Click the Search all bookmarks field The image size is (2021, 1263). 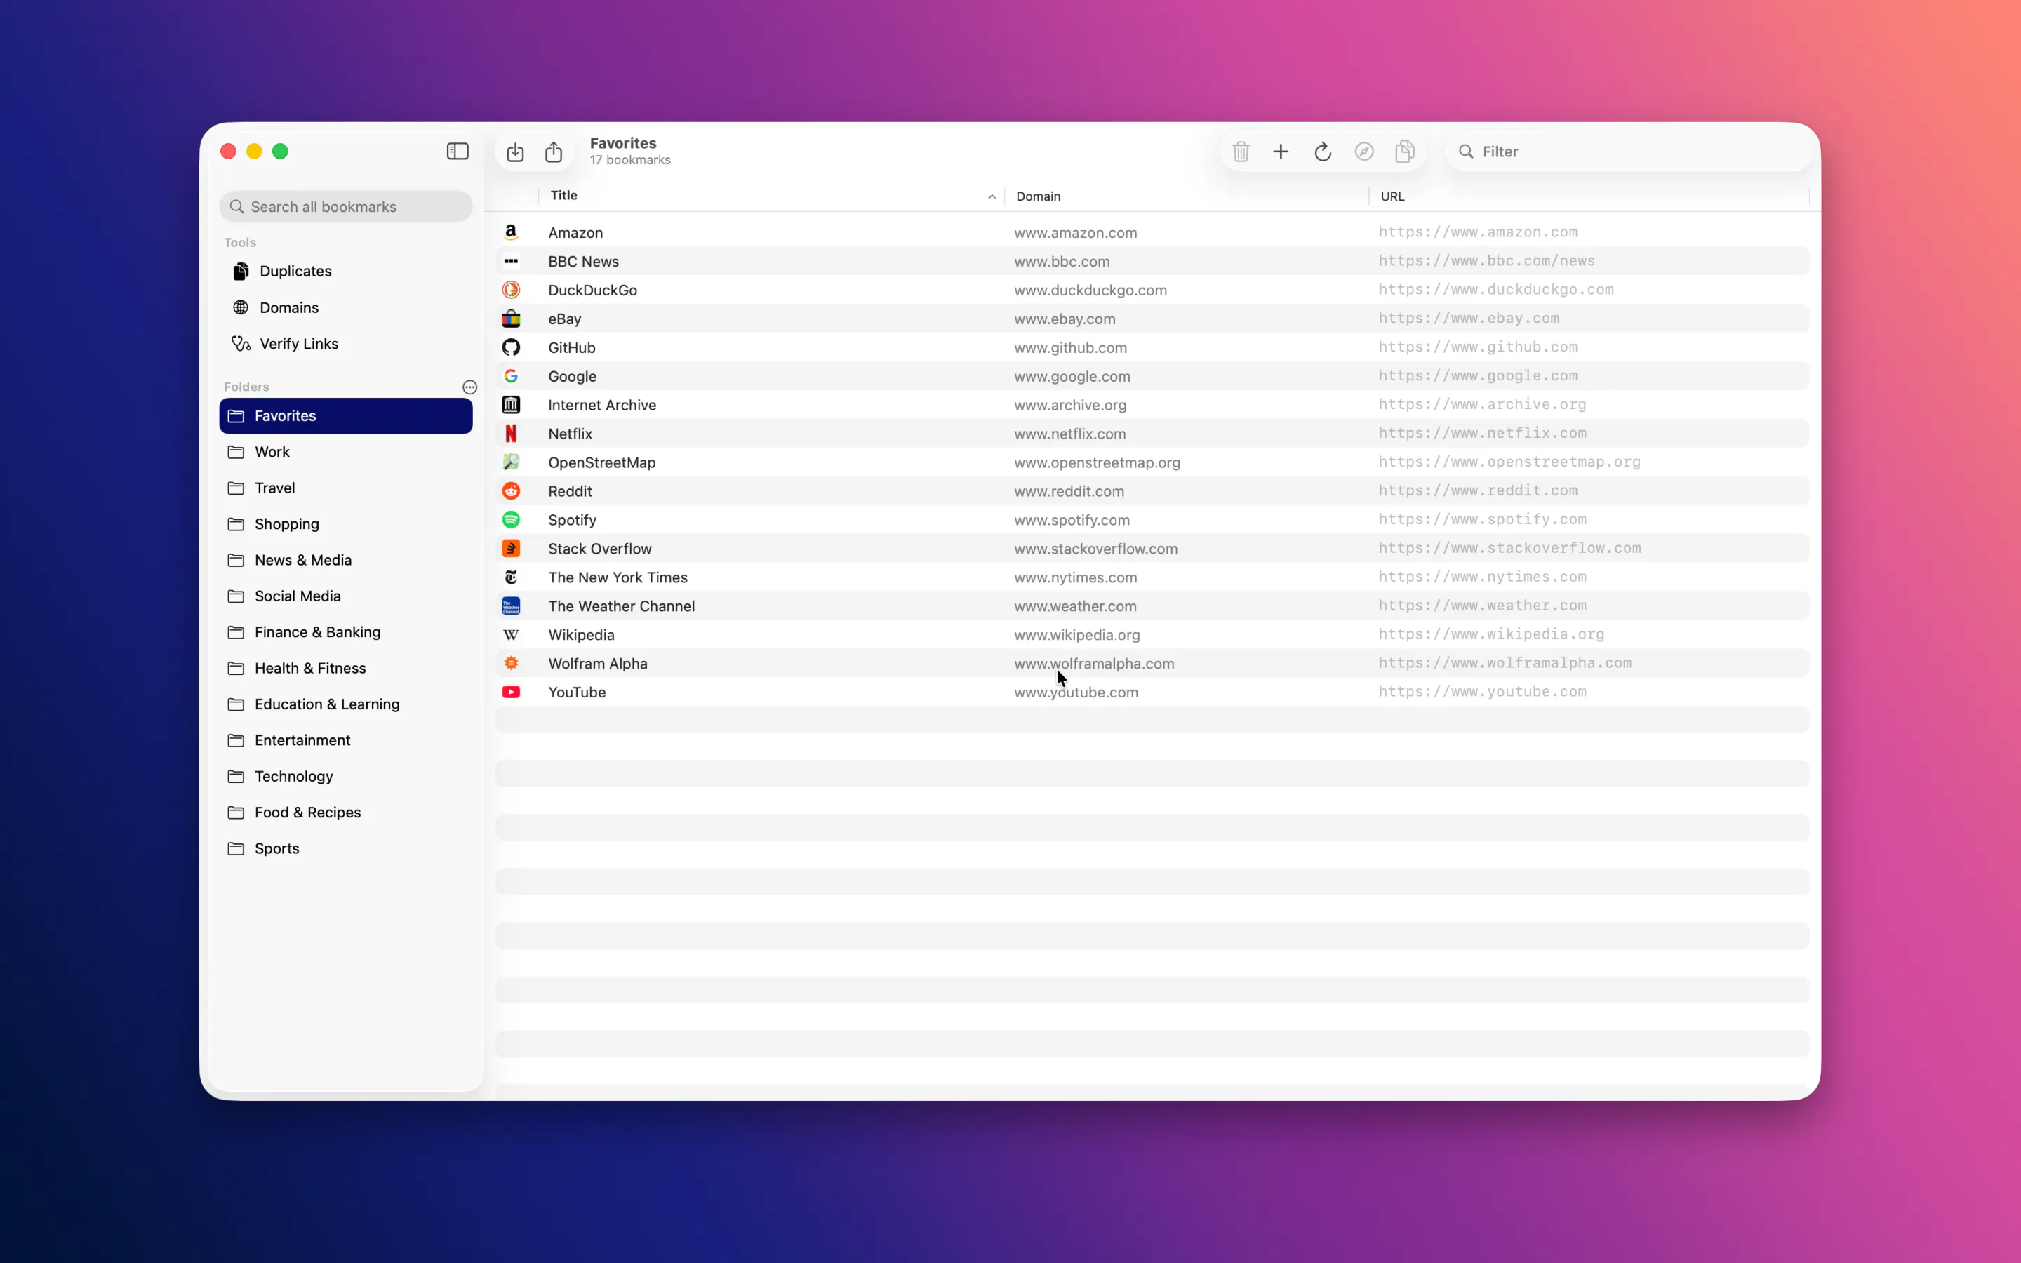point(346,206)
